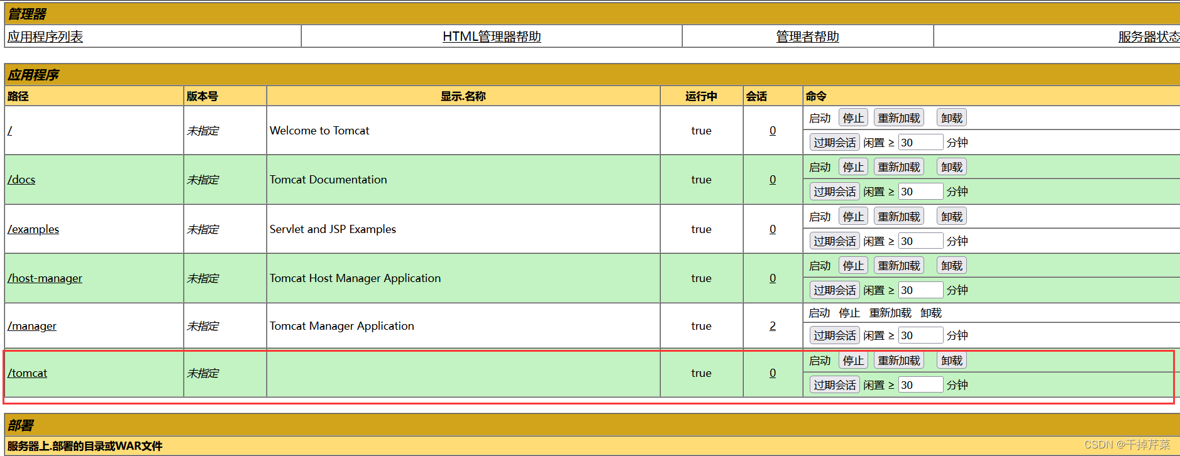Image resolution: width=1180 pixels, height=456 pixels.
Task: Select 'Tomcat Manager Application' cell
Action: pos(463,326)
